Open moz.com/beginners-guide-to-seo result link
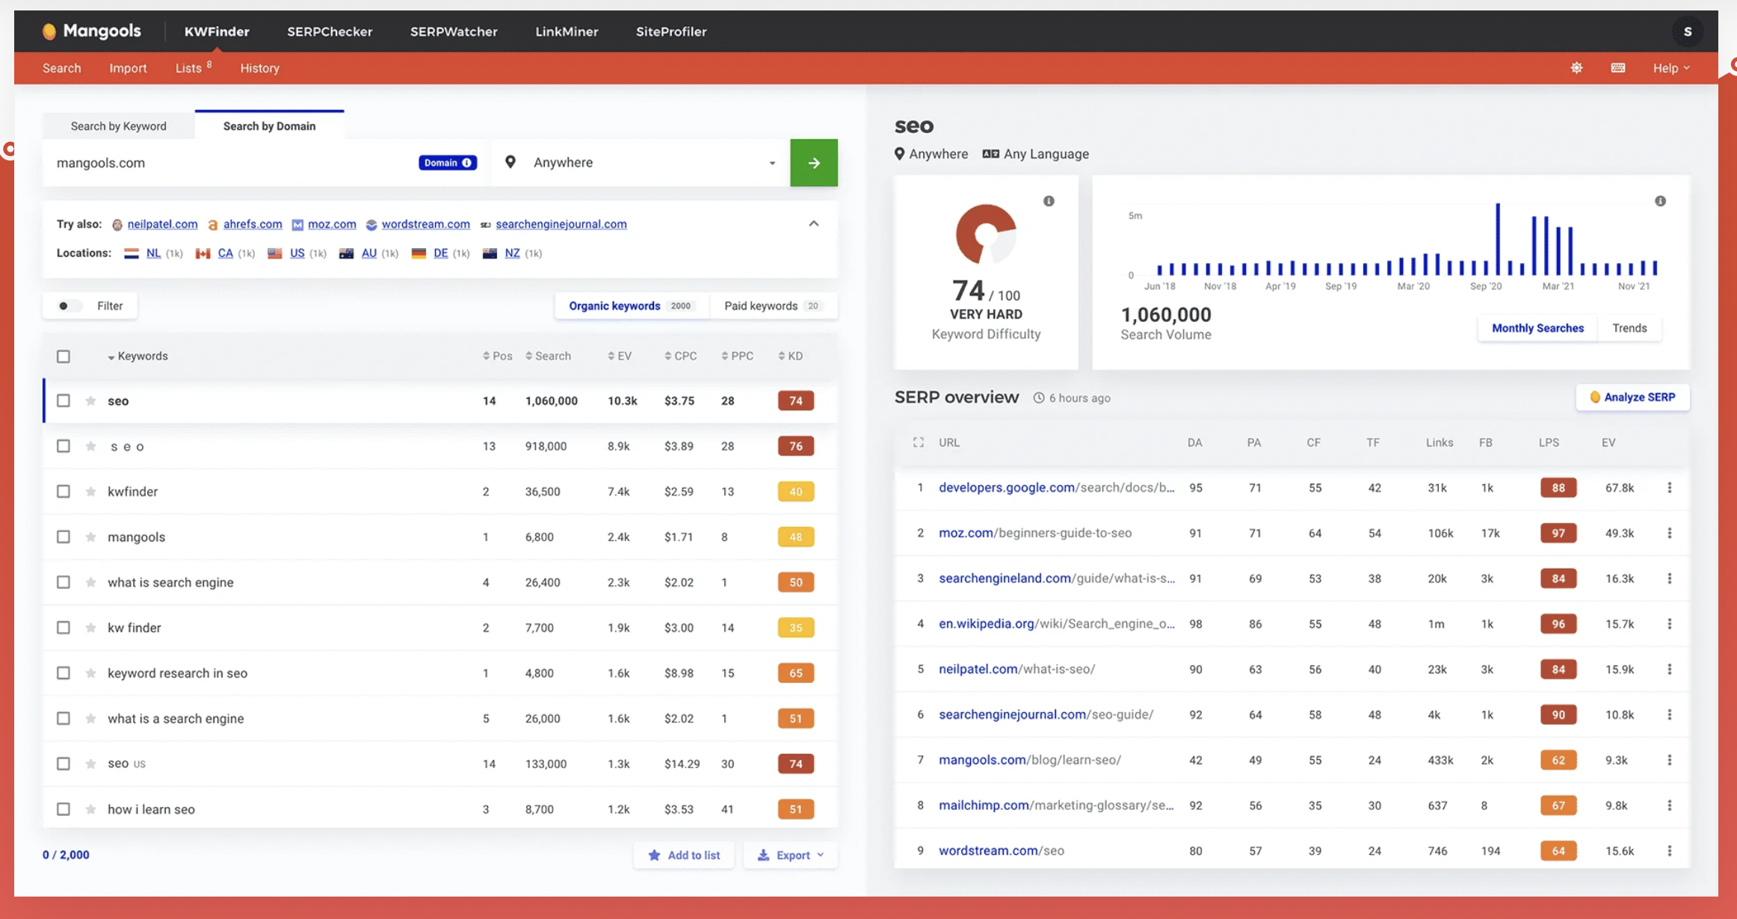Screen dimensions: 1737x919 click(x=1035, y=533)
